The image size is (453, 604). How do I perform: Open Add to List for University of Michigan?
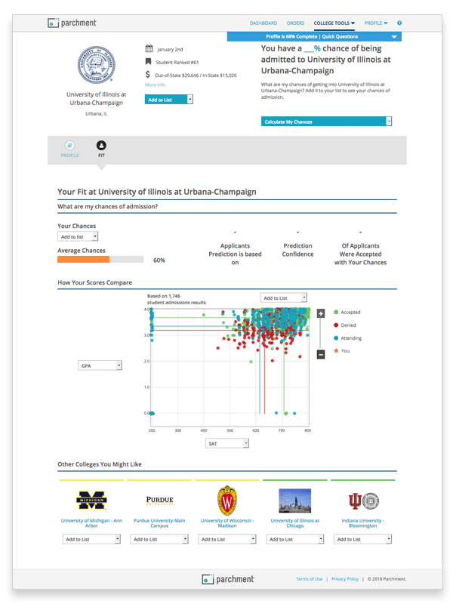[x=91, y=539]
